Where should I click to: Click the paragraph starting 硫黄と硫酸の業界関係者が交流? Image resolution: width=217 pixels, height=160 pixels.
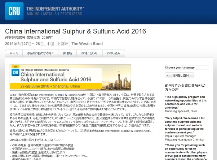tap(81, 132)
